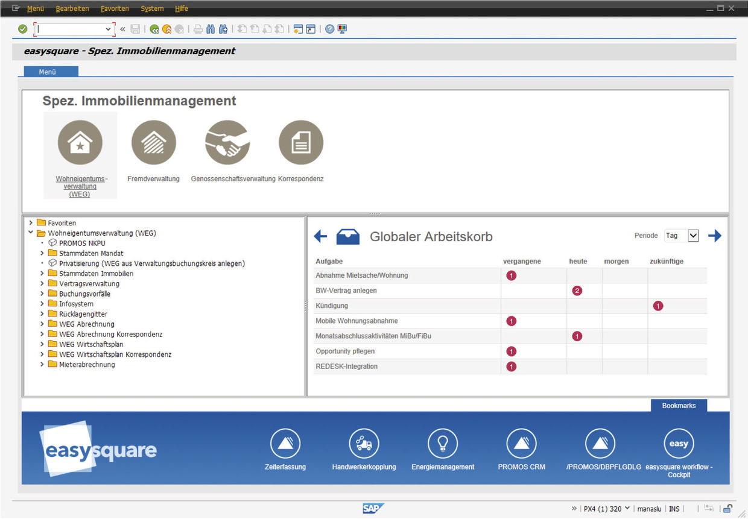This screenshot has width=748, height=519.
Task: Click the Find icon in the toolbar
Action: click(x=210, y=28)
